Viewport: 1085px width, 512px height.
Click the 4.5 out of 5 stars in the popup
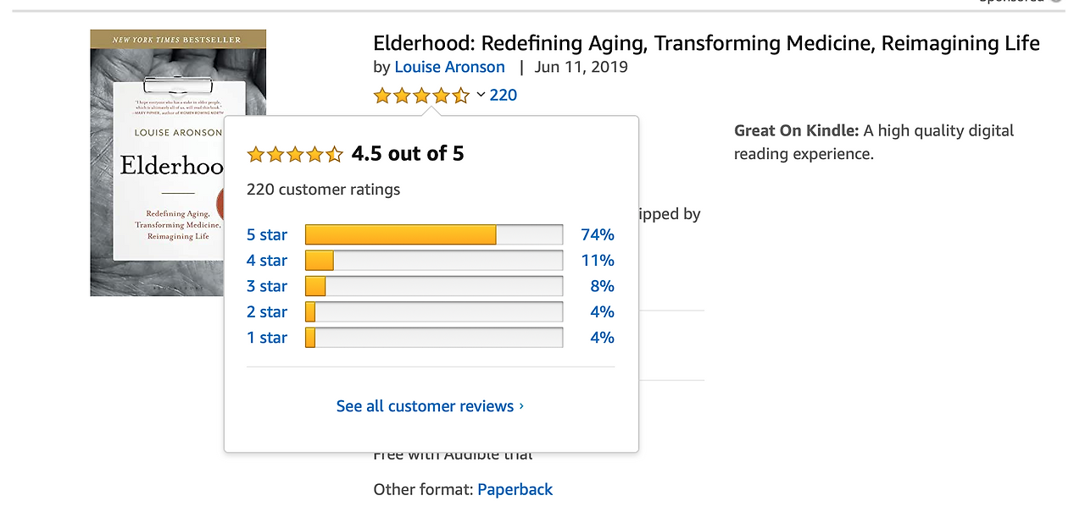[x=295, y=154]
